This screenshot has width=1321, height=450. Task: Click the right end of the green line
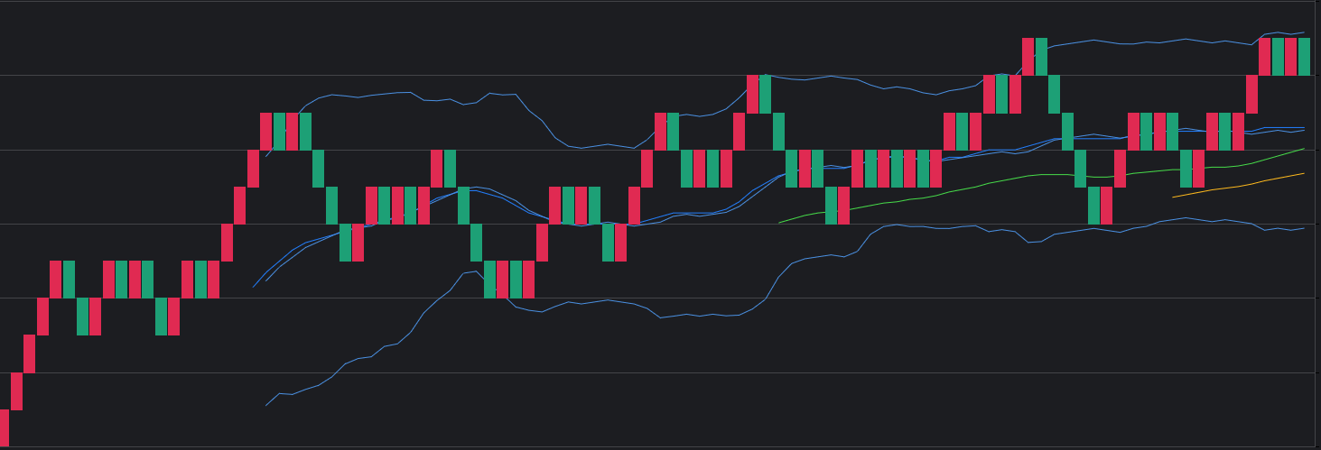pos(1304,149)
